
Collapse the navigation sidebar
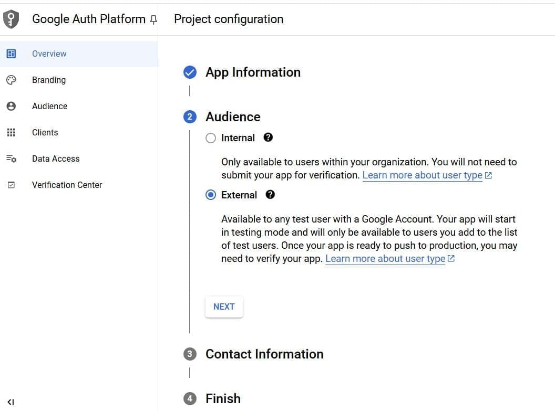coord(11,402)
